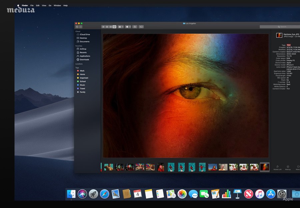Select Documents in sidebar

click(x=83, y=42)
